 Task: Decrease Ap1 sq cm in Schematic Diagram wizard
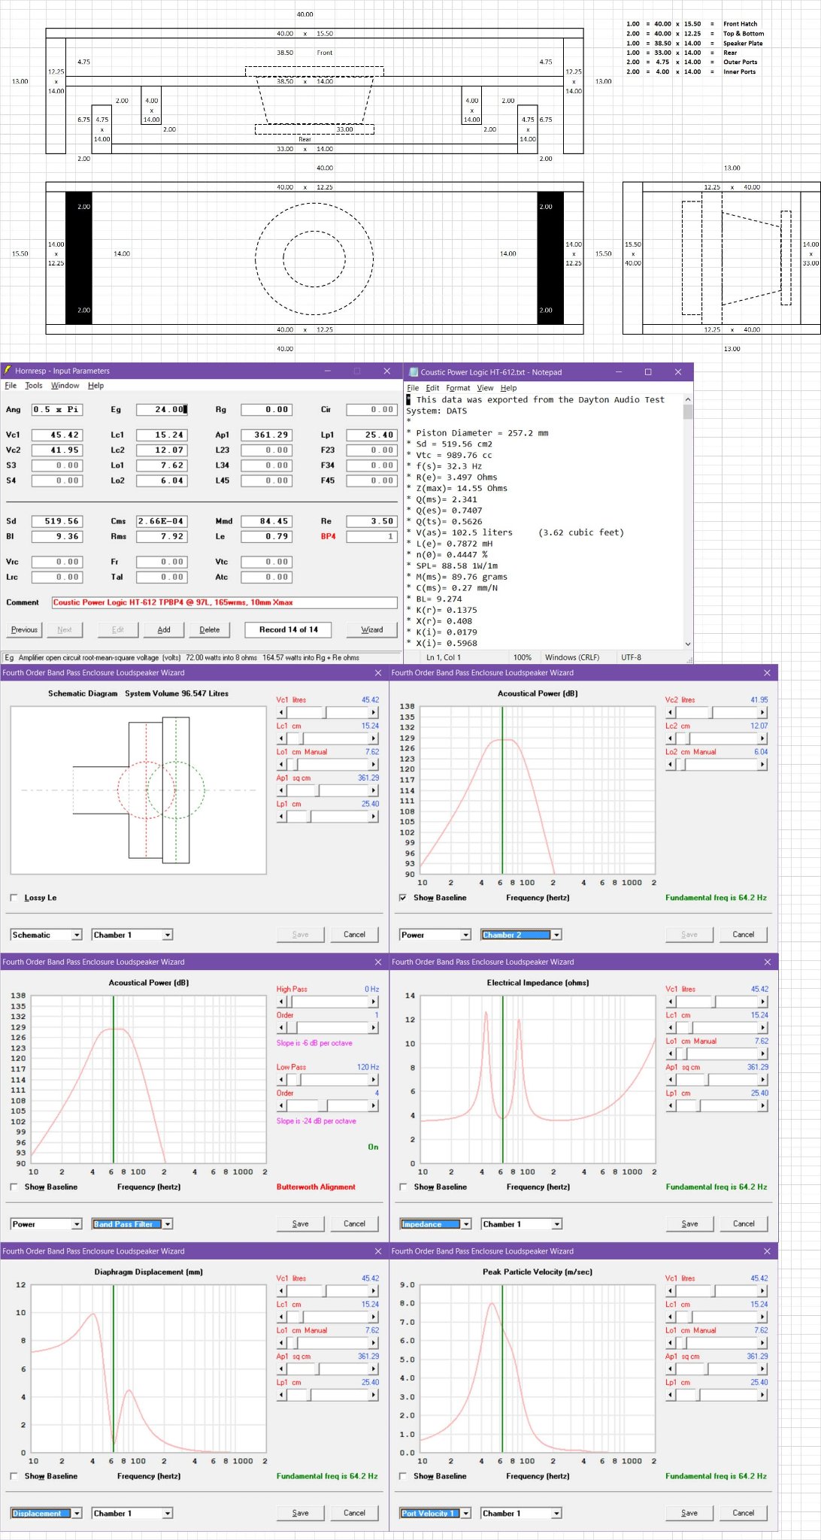pyautogui.click(x=282, y=790)
